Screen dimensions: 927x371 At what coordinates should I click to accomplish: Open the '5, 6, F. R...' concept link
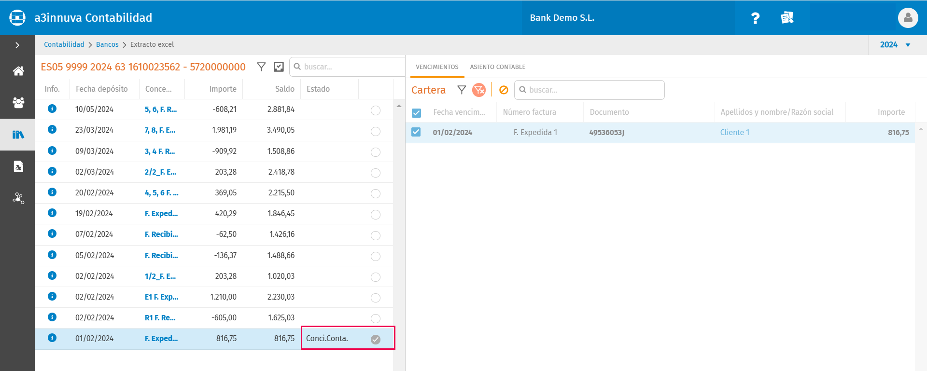coord(161,109)
